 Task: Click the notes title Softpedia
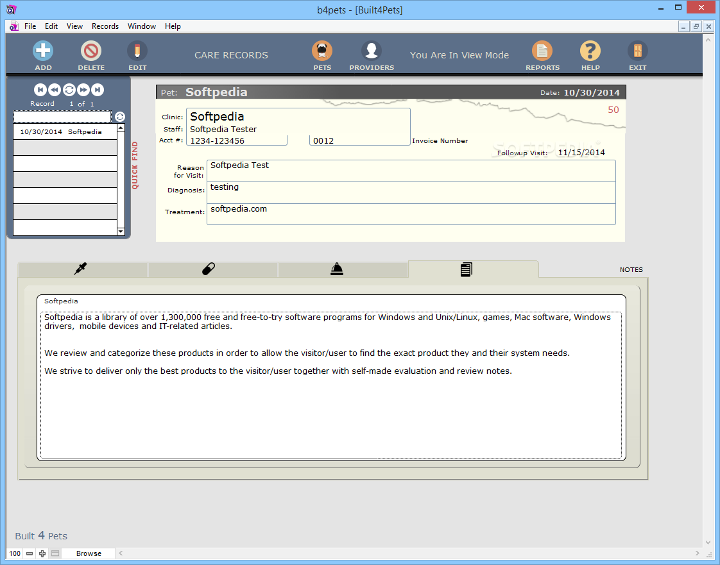[x=61, y=301]
